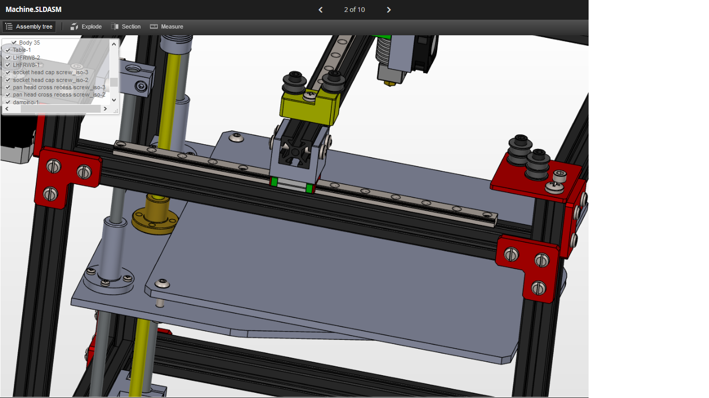The image size is (709, 398).
Task: Uncheck socket head cap screw_iso-3
Action: [x=8, y=73]
